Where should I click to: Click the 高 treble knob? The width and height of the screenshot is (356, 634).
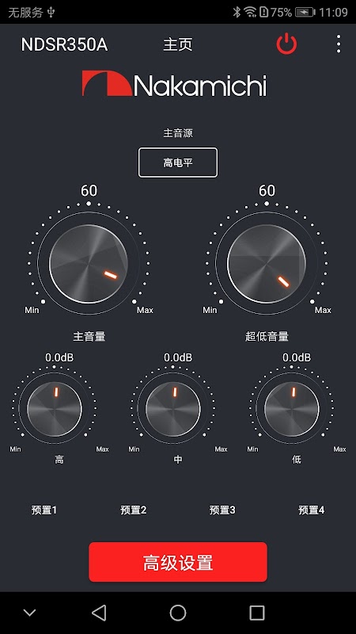[55, 409]
